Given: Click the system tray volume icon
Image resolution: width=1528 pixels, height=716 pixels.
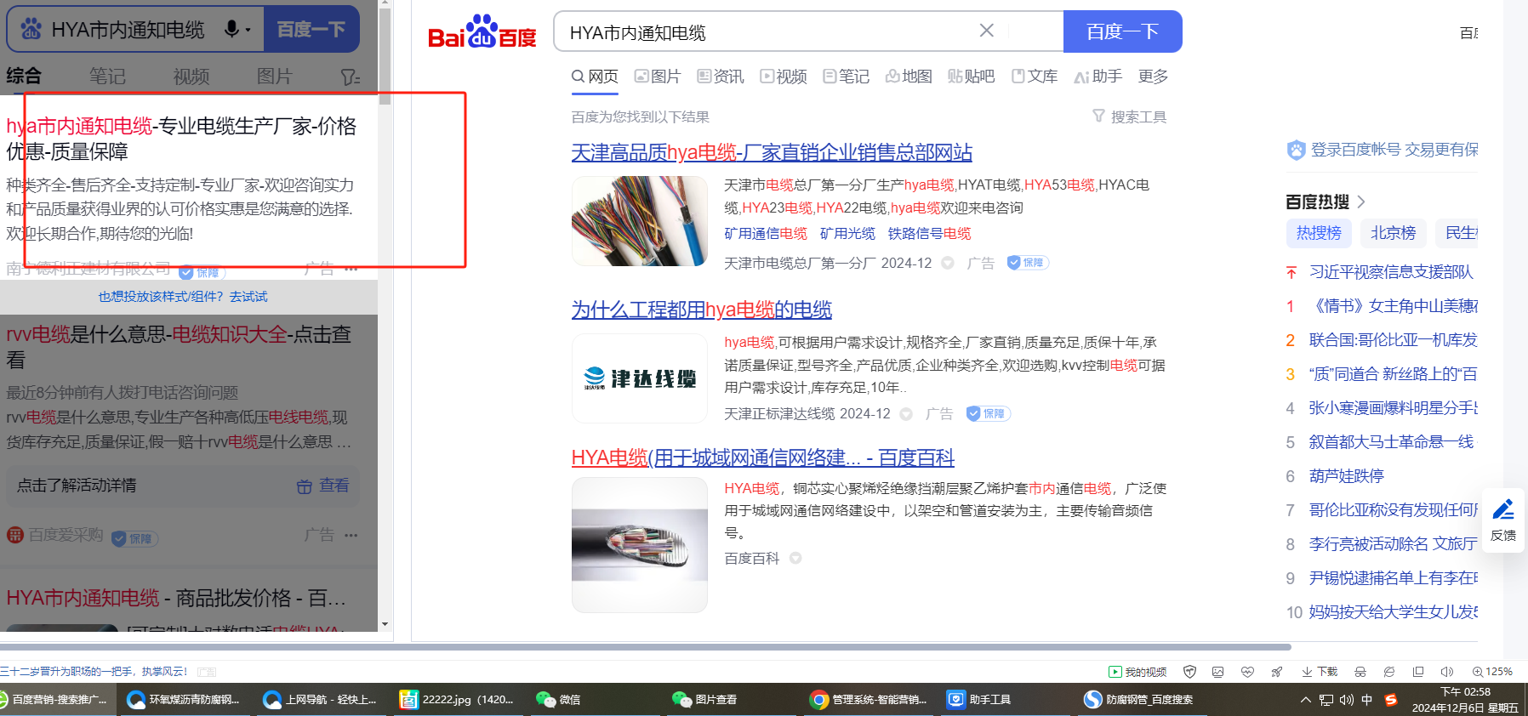Looking at the screenshot, I should [1347, 700].
